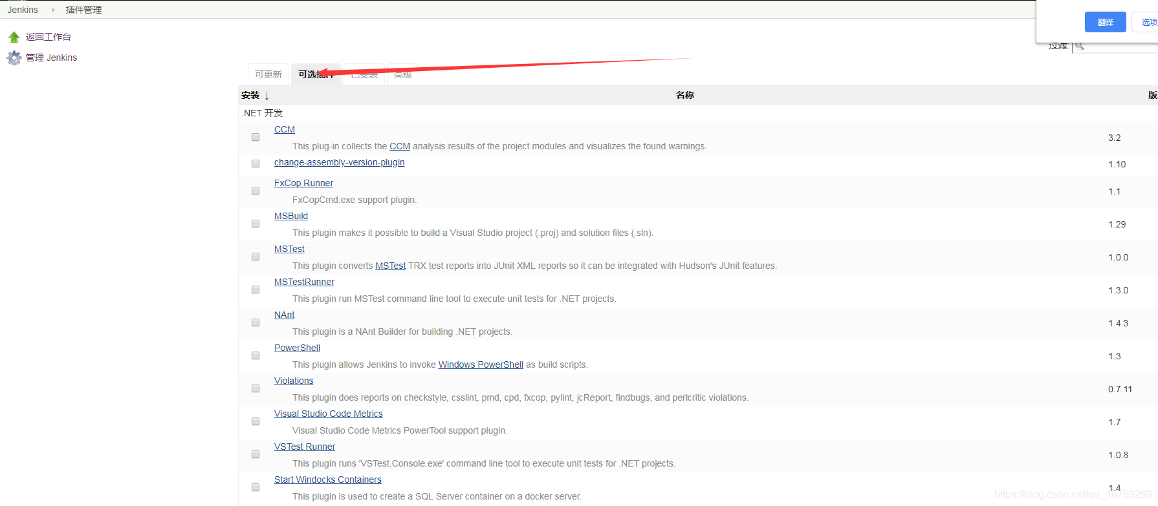1158x506 pixels.
Task: Click version 1.10 in the change-assembly row
Action: [1117, 164]
